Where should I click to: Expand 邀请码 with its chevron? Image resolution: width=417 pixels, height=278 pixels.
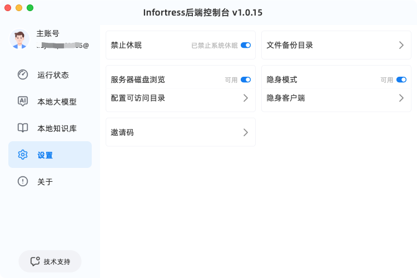pos(245,132)
